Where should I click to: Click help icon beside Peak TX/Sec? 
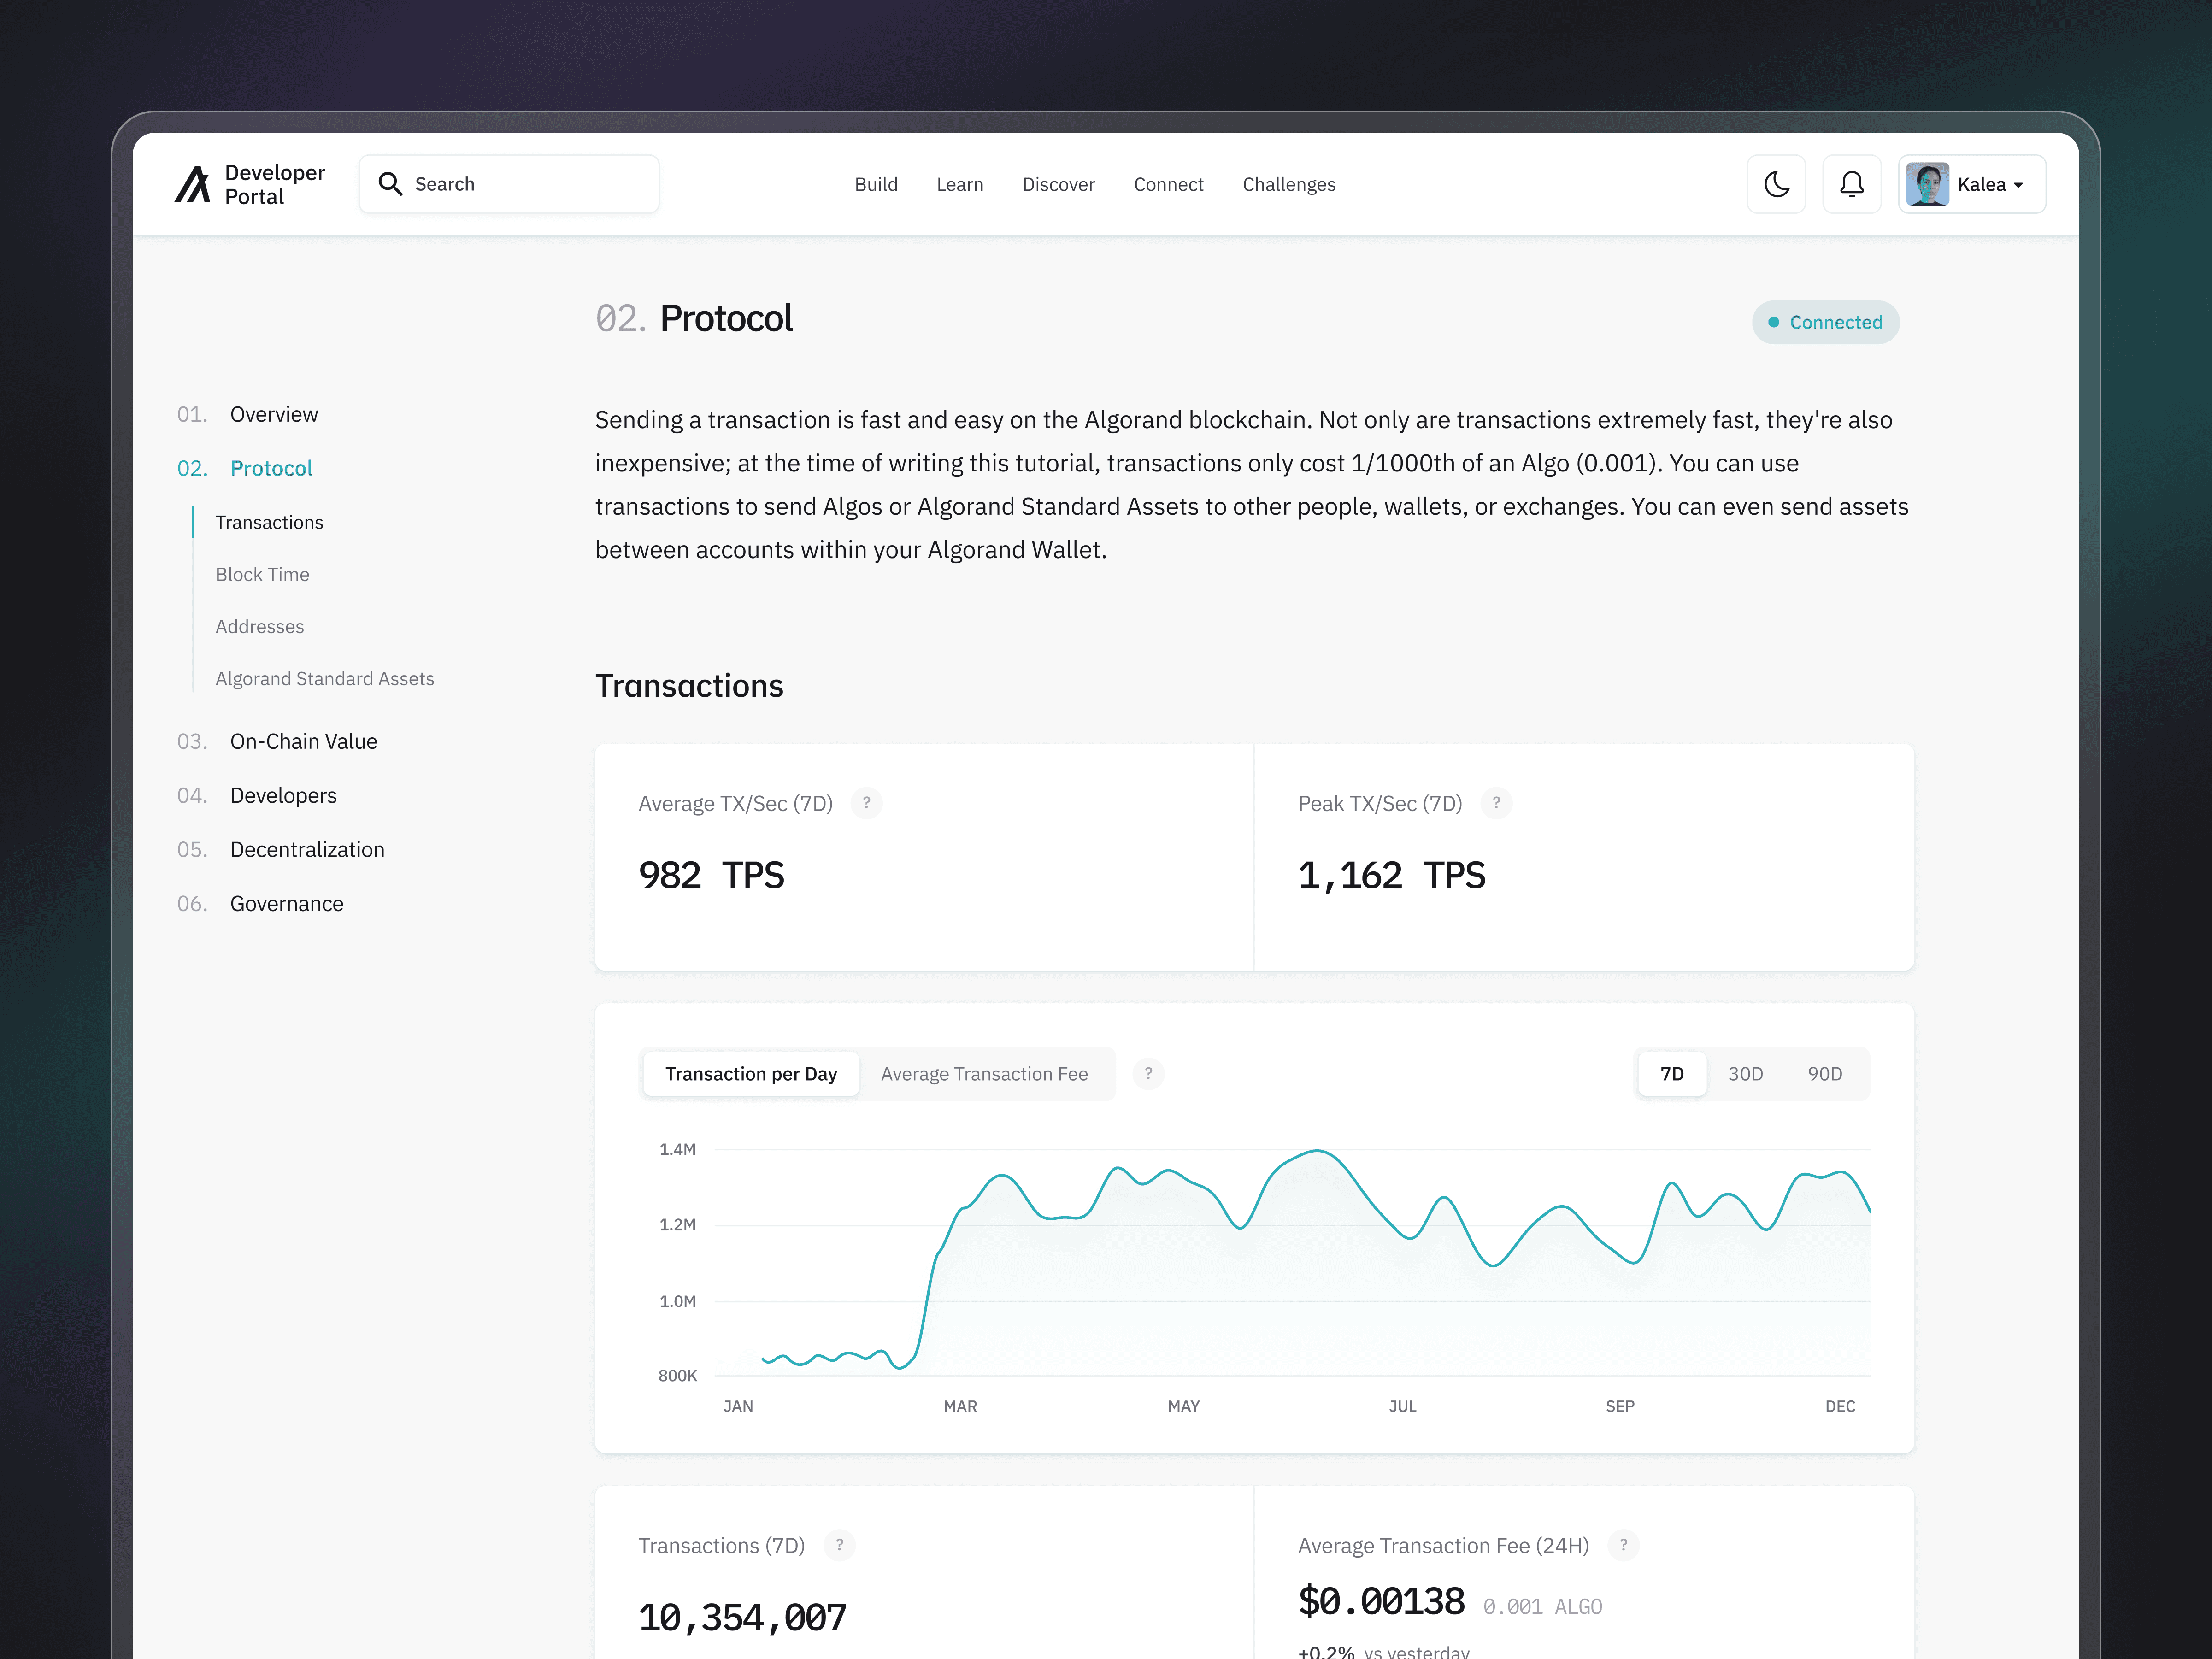[1495, 803]
